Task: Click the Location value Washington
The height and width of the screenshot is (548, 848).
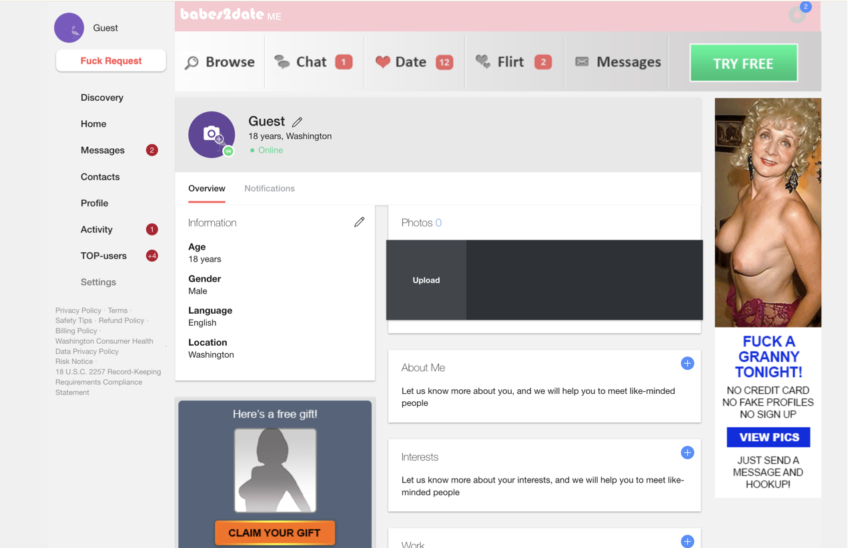Action: coord(211,354)
